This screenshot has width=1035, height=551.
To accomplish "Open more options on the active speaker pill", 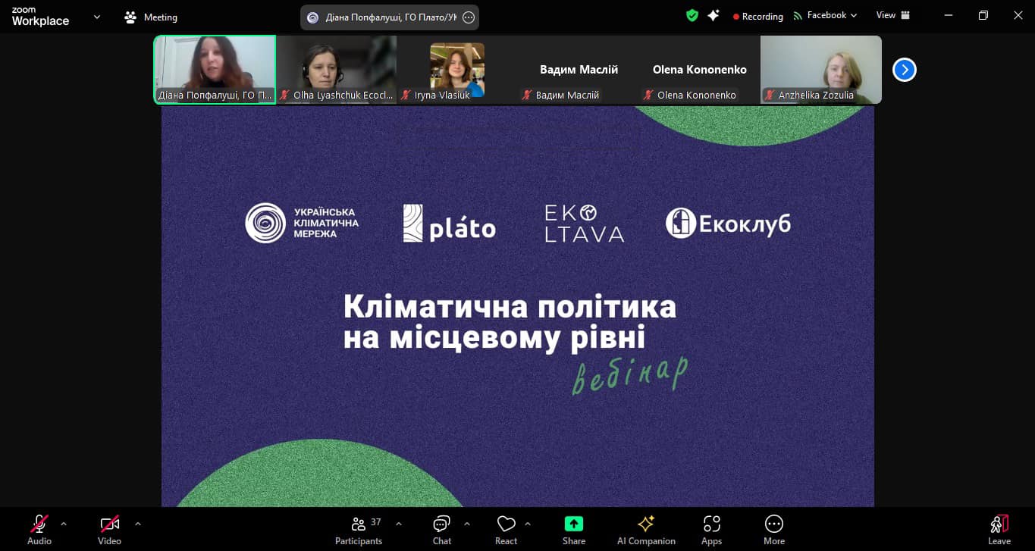I will (469, 17).
